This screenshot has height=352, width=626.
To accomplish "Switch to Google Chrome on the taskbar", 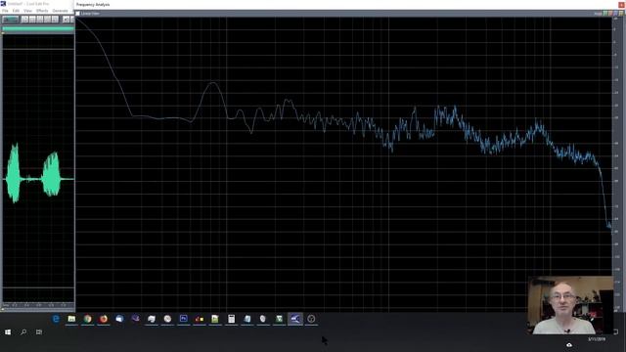I will coord(87,319).
